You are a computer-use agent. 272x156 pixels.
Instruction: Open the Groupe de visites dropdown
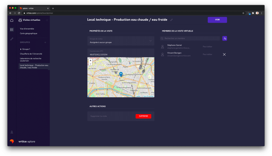coord(121,41)
